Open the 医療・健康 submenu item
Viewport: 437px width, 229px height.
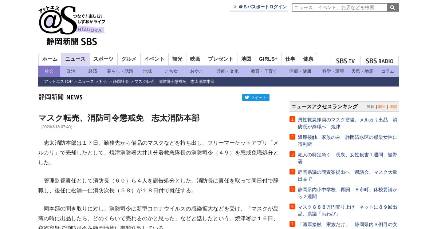pyautogui.click(x=300, y=71)
